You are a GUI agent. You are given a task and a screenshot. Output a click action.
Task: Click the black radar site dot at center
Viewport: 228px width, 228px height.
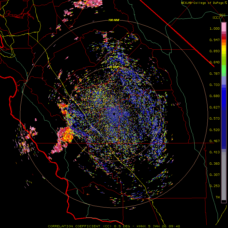pos(114,114)
